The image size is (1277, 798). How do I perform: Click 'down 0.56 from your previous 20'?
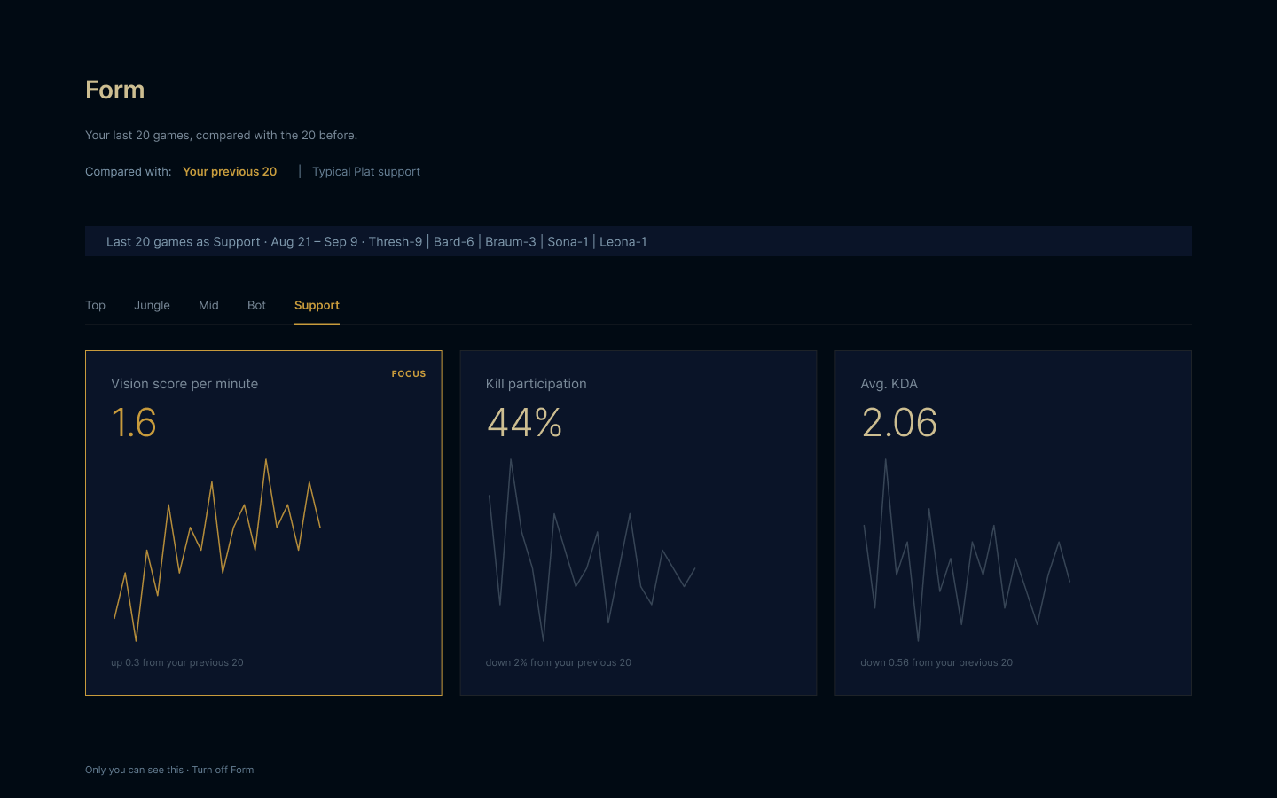point(936,662)
